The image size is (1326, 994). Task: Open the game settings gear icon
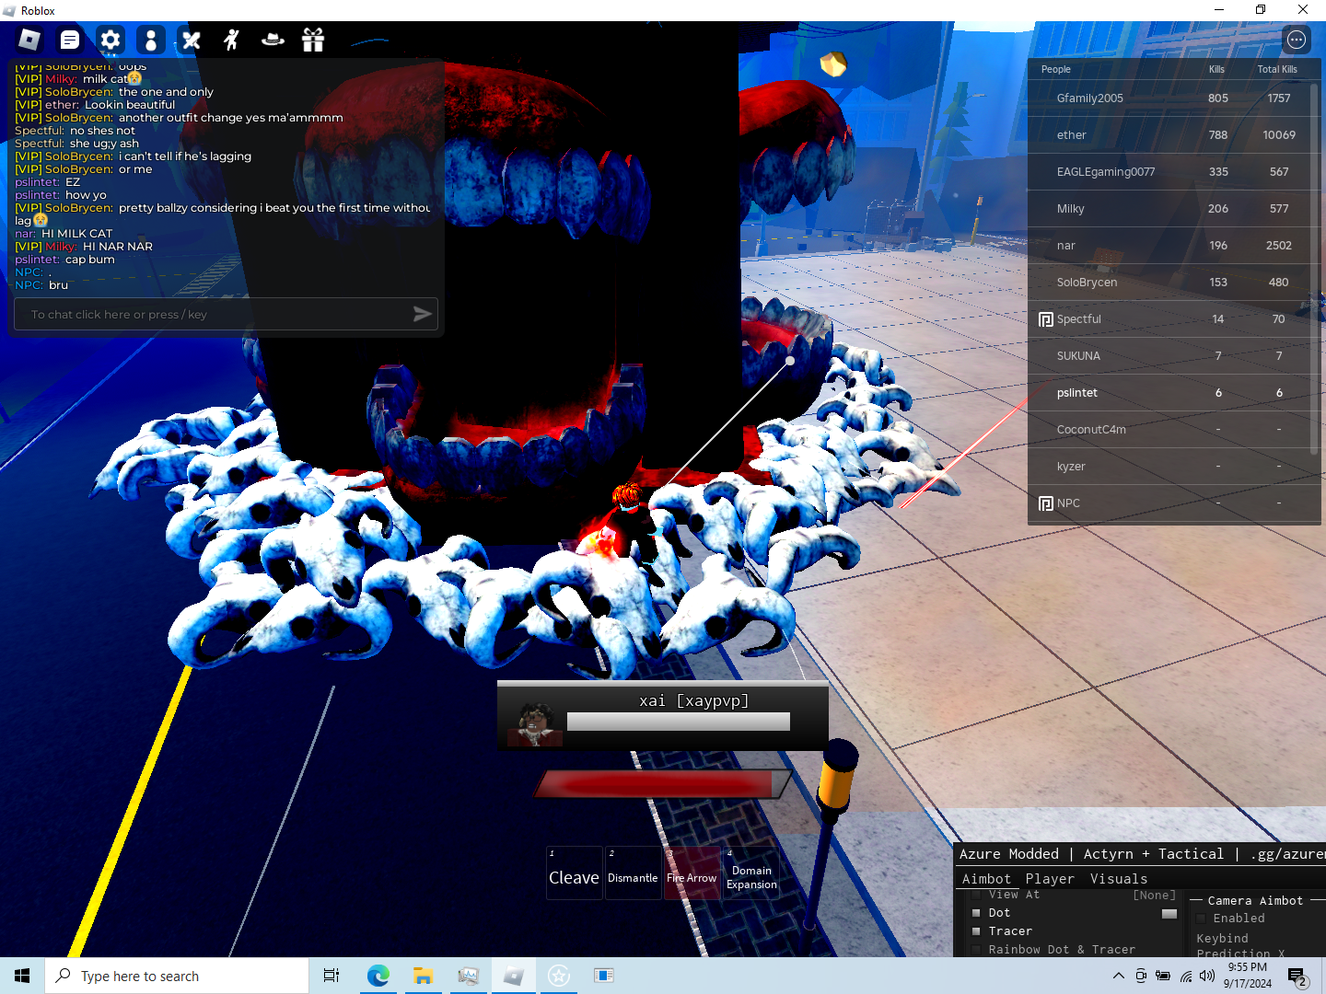point(110,40)
